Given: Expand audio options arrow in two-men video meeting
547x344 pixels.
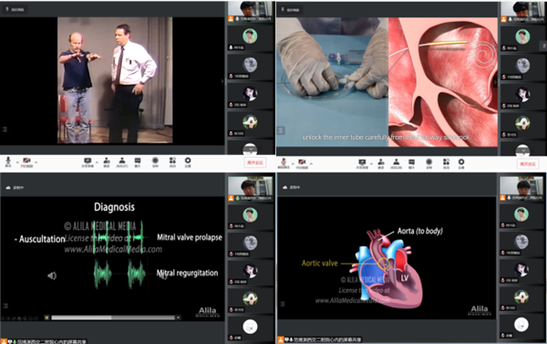Looking at the screenshot, I should pyautogui.click(x=17, y=162).
